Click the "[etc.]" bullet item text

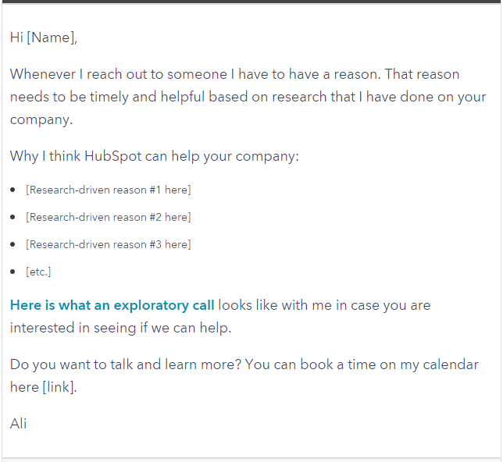[38, 272]
